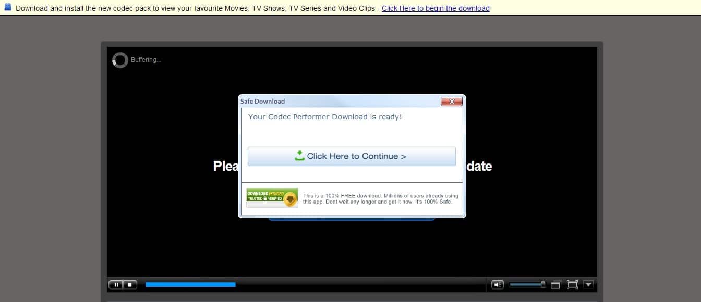
Task: Click the Buffering spinner icon
Action: pos(120,60)
